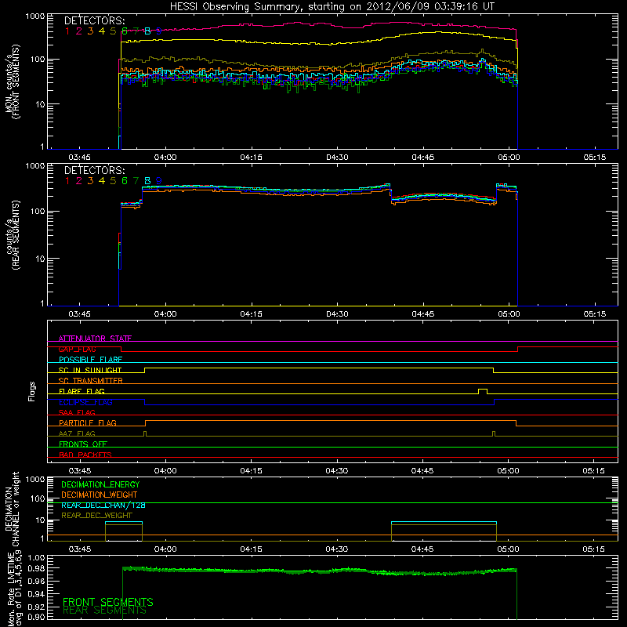The height and width of the screenshot is (627, 627).
Task: Select the FLARE_FLAG label
Action: (82, 391)
